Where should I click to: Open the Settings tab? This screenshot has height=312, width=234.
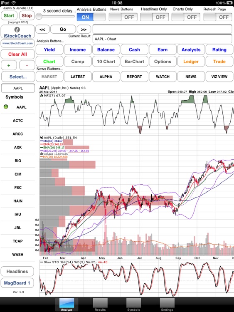(167, 305)
